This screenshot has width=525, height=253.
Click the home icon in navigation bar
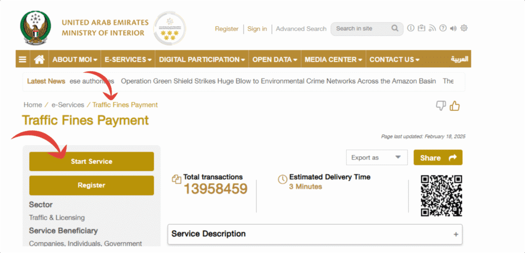click(x=39, y=60)
